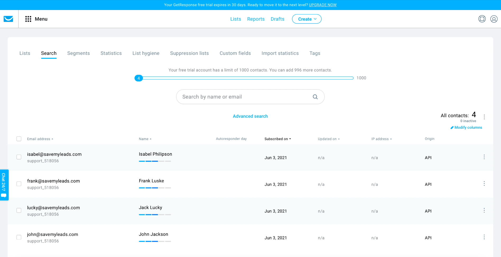This screenshot has height=257, width=501.
Task: Check the box for frank@savemyleads.com
Action: [19, 184]
